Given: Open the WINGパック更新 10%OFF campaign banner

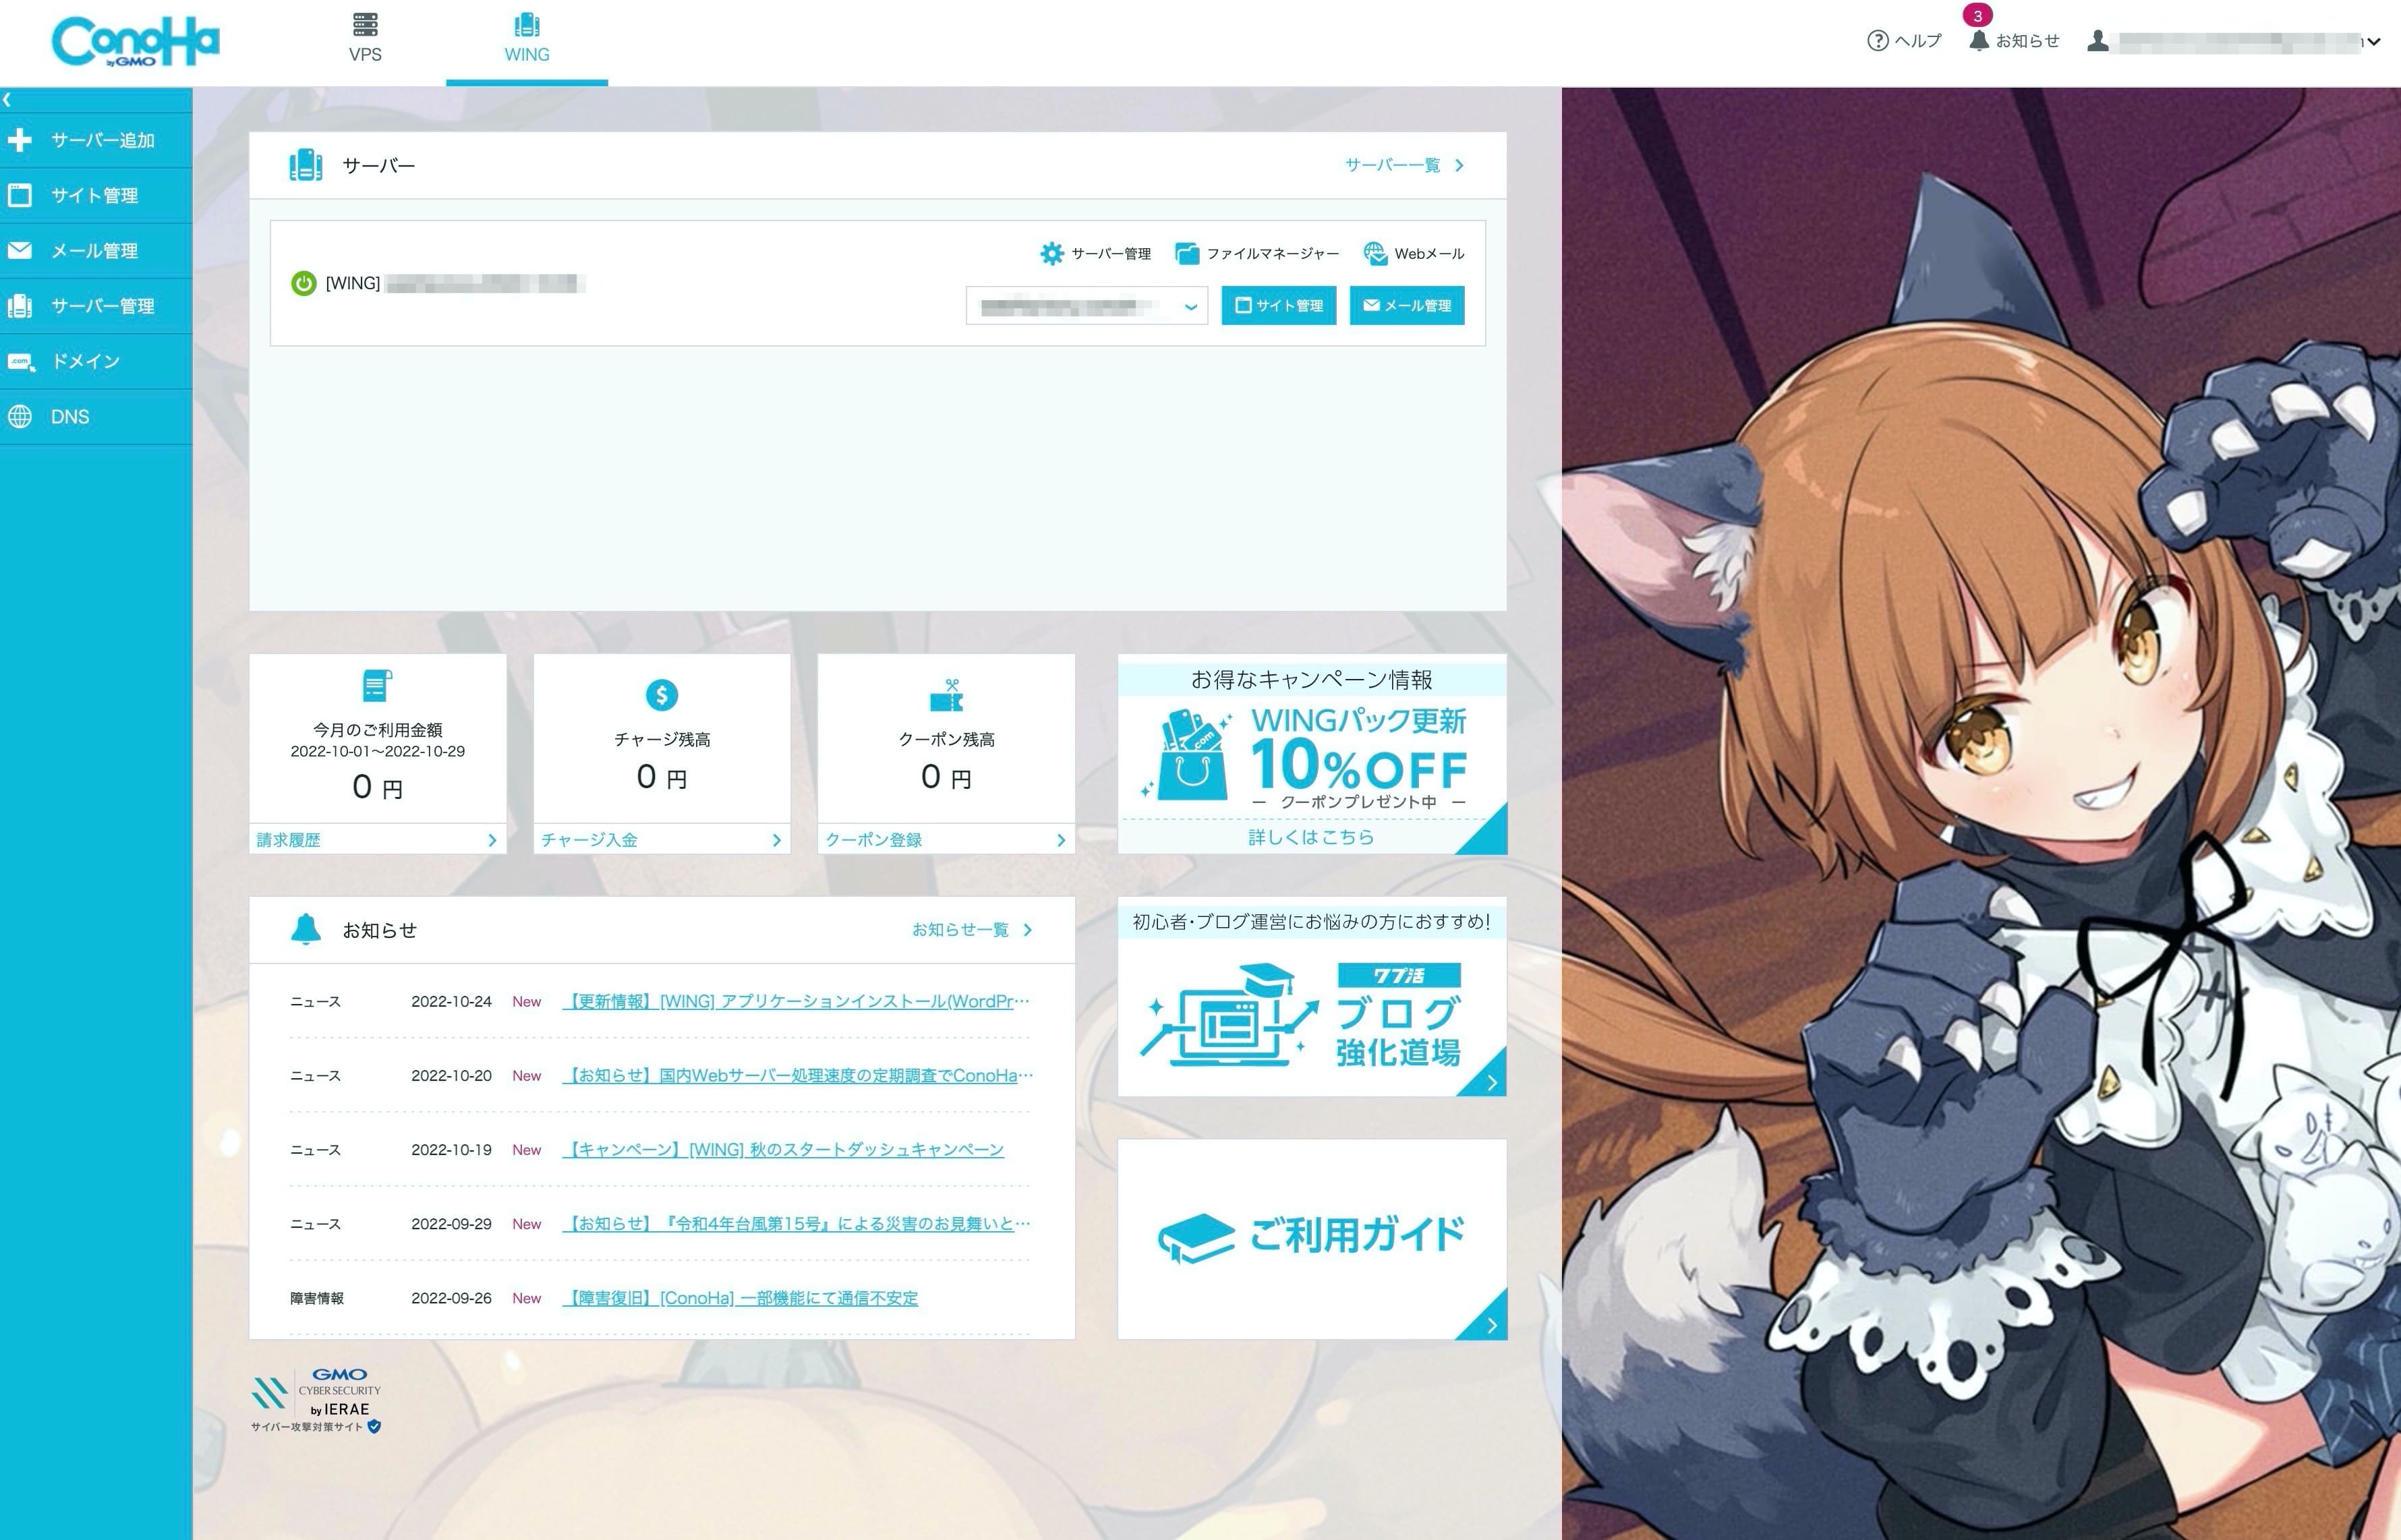Looking at the screenshot, I should click(x=1312, y=754).
